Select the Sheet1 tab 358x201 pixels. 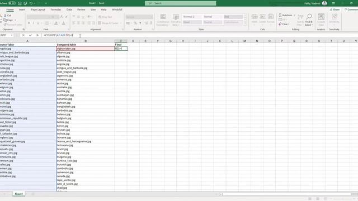pyautogui.click(x=18, y=194)
